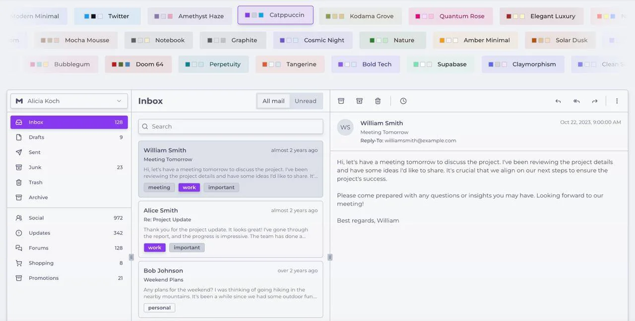Archive the open email using toolbar icon
Screen dimensions: 635x321
pyautogui.click(x=341, y=101)
